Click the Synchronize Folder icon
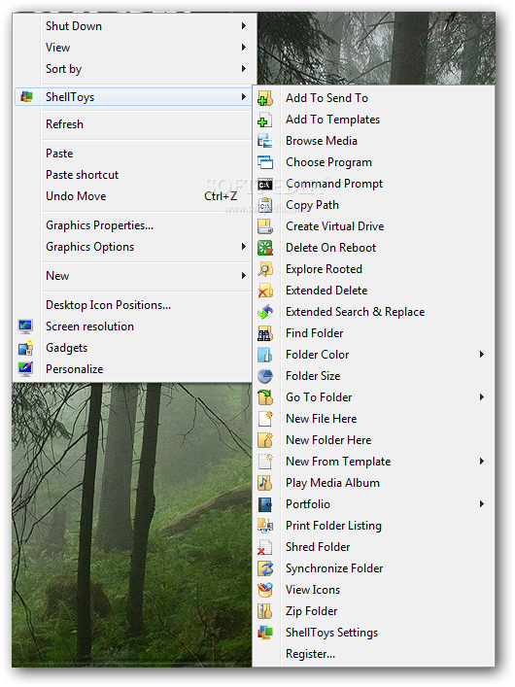This screenshot has height=687, width=515. click(x=265, y=568)
